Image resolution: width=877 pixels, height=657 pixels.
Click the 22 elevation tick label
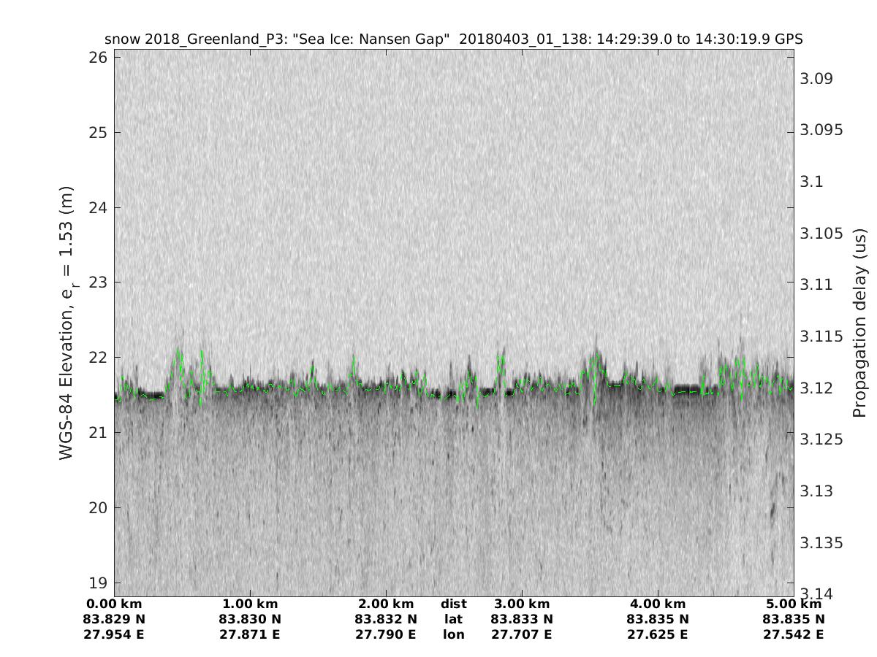tap(100, 358)
